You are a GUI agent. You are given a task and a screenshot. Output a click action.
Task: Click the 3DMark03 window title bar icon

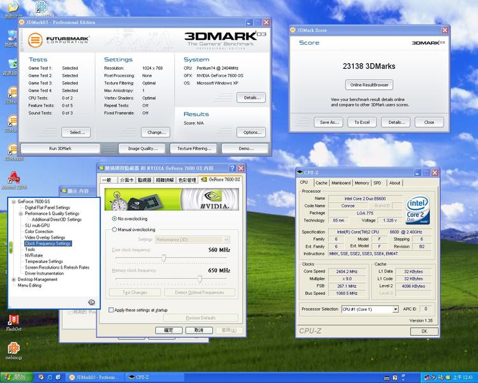coord(22,22)
